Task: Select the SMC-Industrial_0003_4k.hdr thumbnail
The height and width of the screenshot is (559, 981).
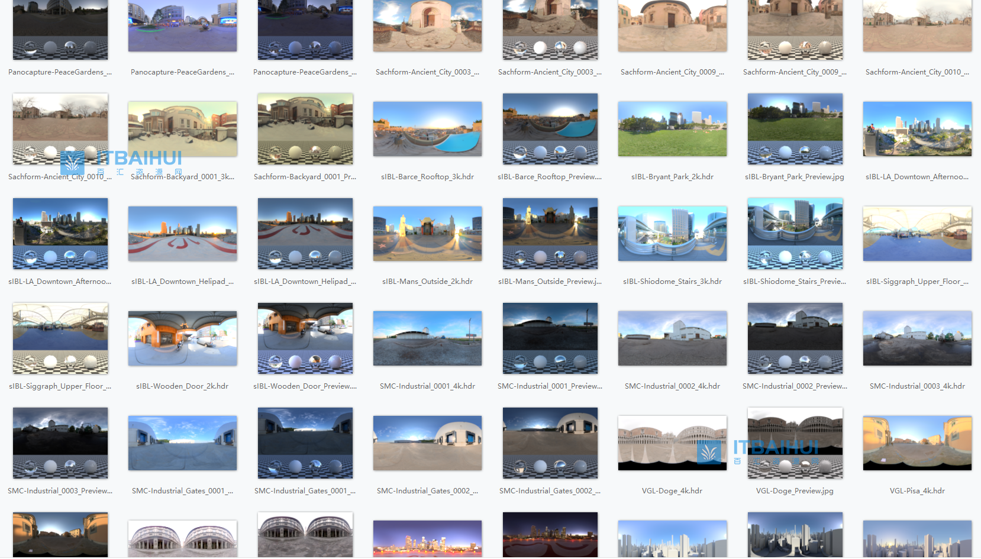Action: pyautogui.click(x=917, y=338)
